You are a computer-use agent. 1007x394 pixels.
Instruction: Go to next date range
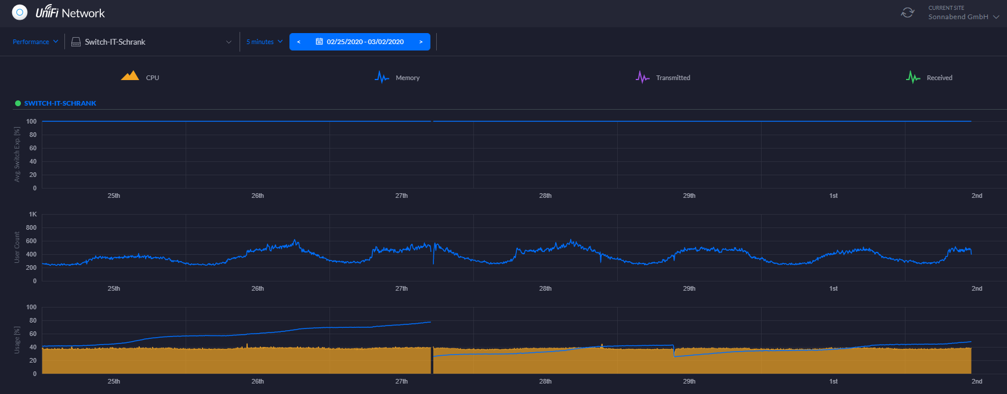(421, 42)
